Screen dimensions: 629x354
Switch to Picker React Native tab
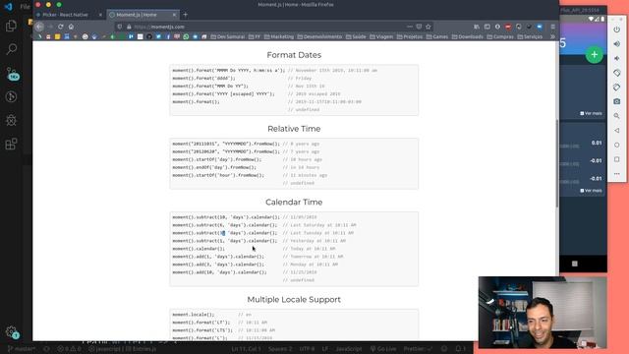(68, 15)
